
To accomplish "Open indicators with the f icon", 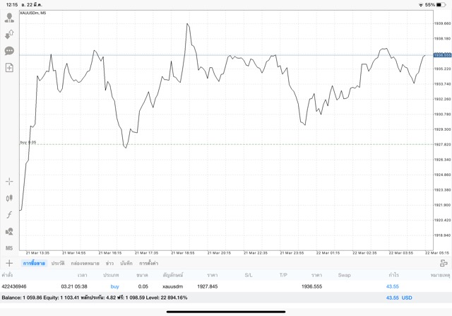I will (x=9, y=215).
